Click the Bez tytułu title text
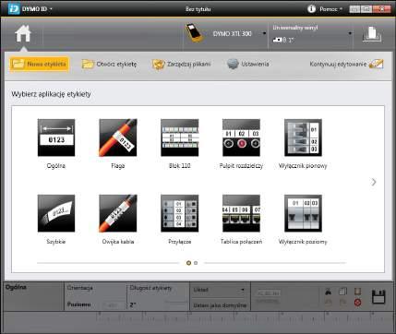 [198, 9]
